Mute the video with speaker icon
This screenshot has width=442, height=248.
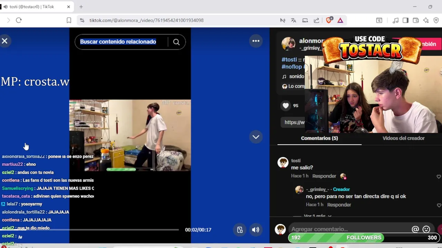pos(256,230)
